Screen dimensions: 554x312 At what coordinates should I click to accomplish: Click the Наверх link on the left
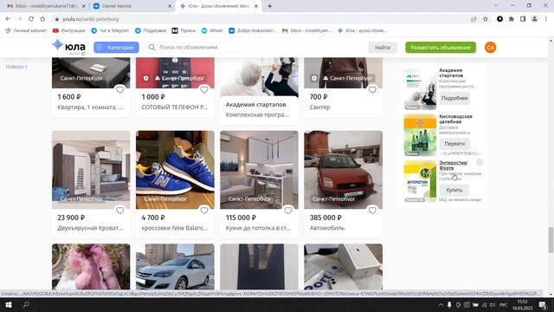(16, 67)
